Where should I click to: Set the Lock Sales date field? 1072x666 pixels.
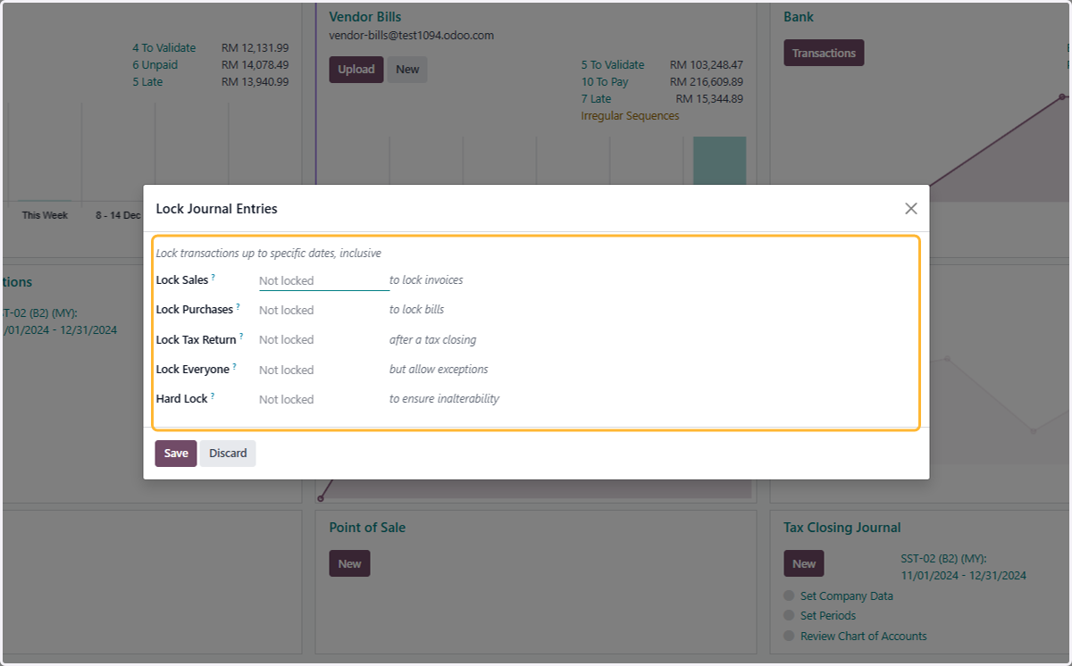[323, 280]
